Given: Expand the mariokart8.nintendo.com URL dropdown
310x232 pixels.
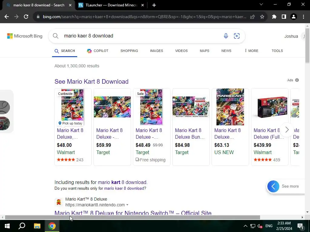Looking at the screenshot, I should (127, 205).
